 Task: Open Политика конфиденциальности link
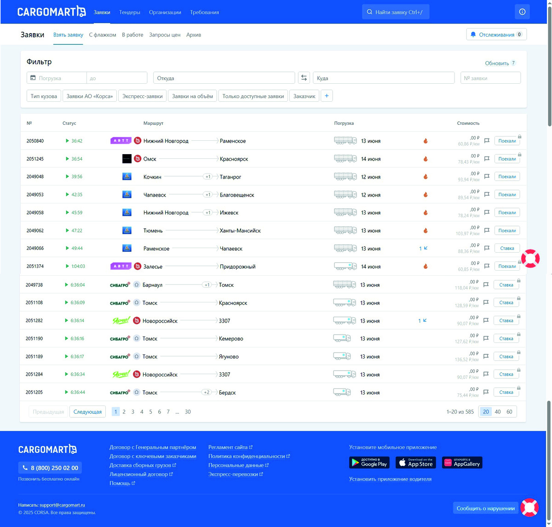249,456
